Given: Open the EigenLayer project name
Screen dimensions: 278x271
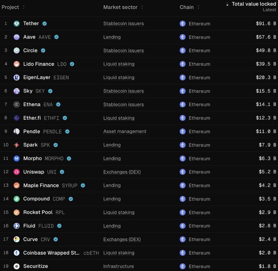Looking at the screenshot, I should click(x=37, y=77).
